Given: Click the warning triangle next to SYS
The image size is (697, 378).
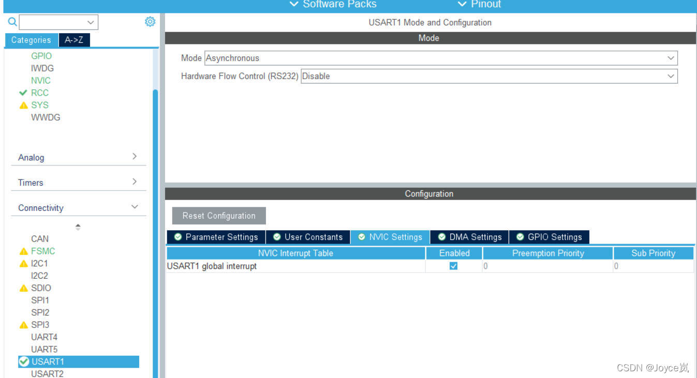Looking at the screenshot, I should 23,105.
